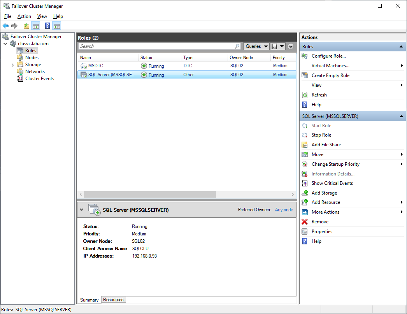The width and height of the screenshot is (407, 314).
Task: Click the MSDTC role icon
Action: (x=84, y=66)
